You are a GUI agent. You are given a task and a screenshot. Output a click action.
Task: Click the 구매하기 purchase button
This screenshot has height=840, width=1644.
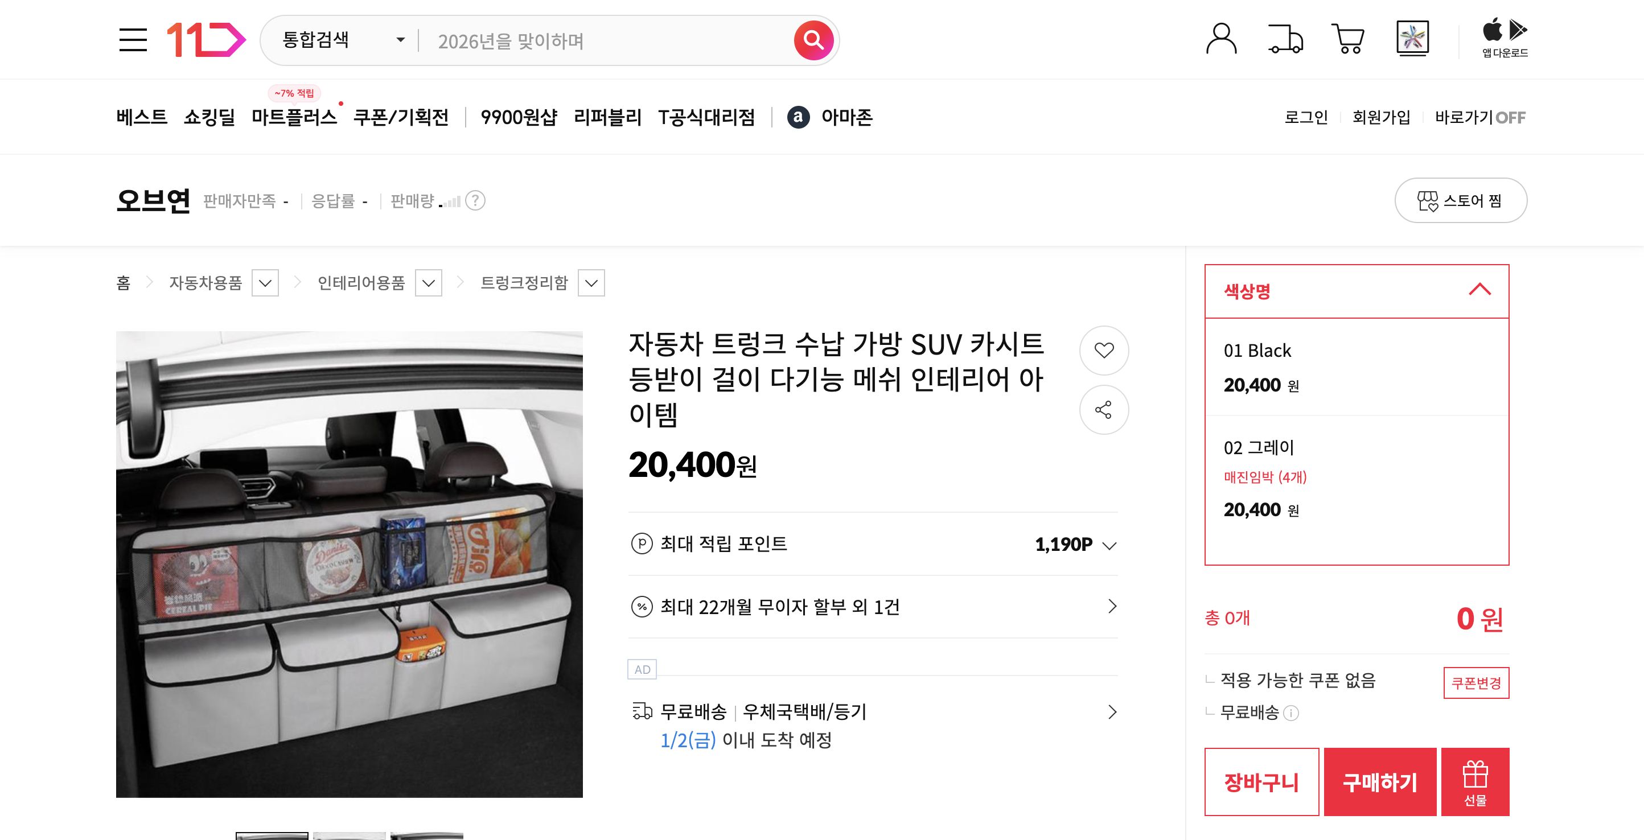click(x=1380, y=782)
